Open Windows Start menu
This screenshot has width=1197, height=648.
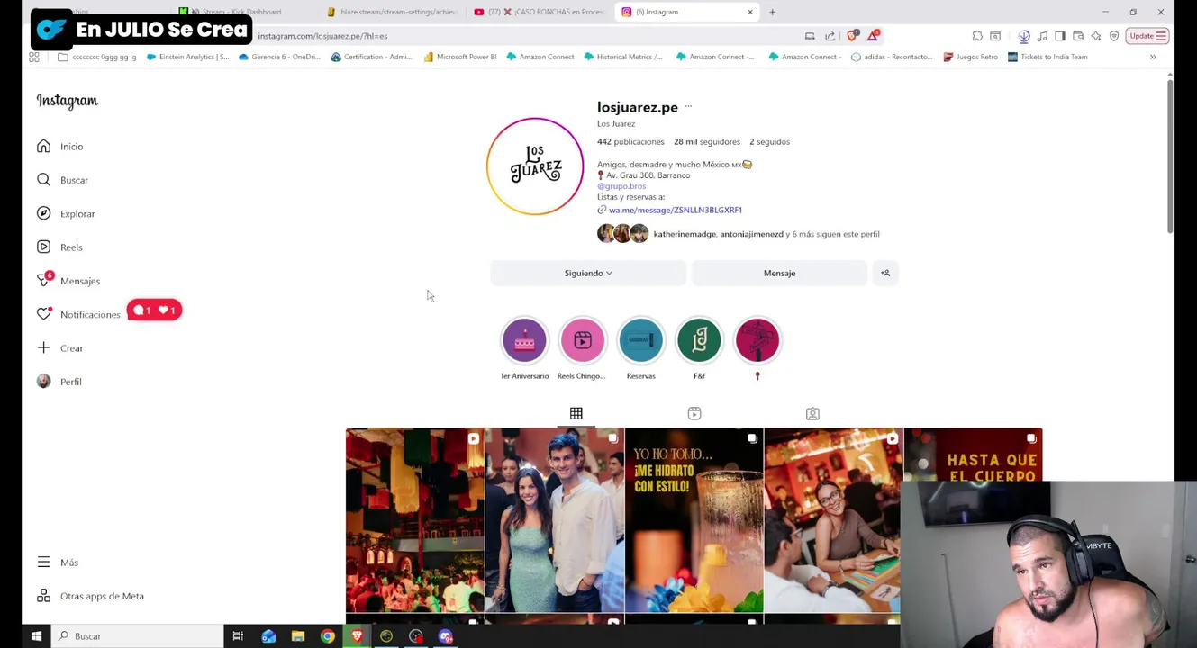36,636
